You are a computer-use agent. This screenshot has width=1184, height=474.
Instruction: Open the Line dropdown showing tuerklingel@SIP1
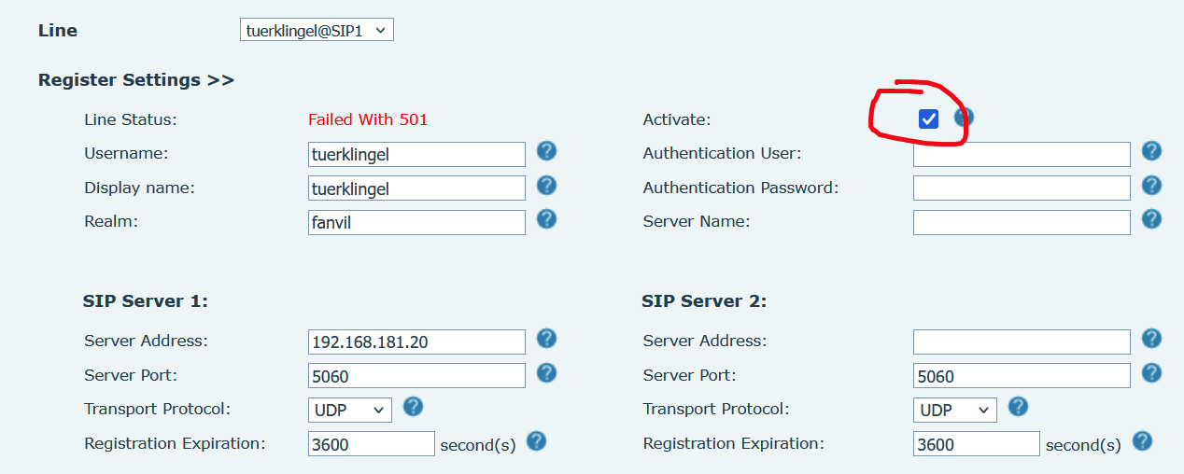coord(317,31)
